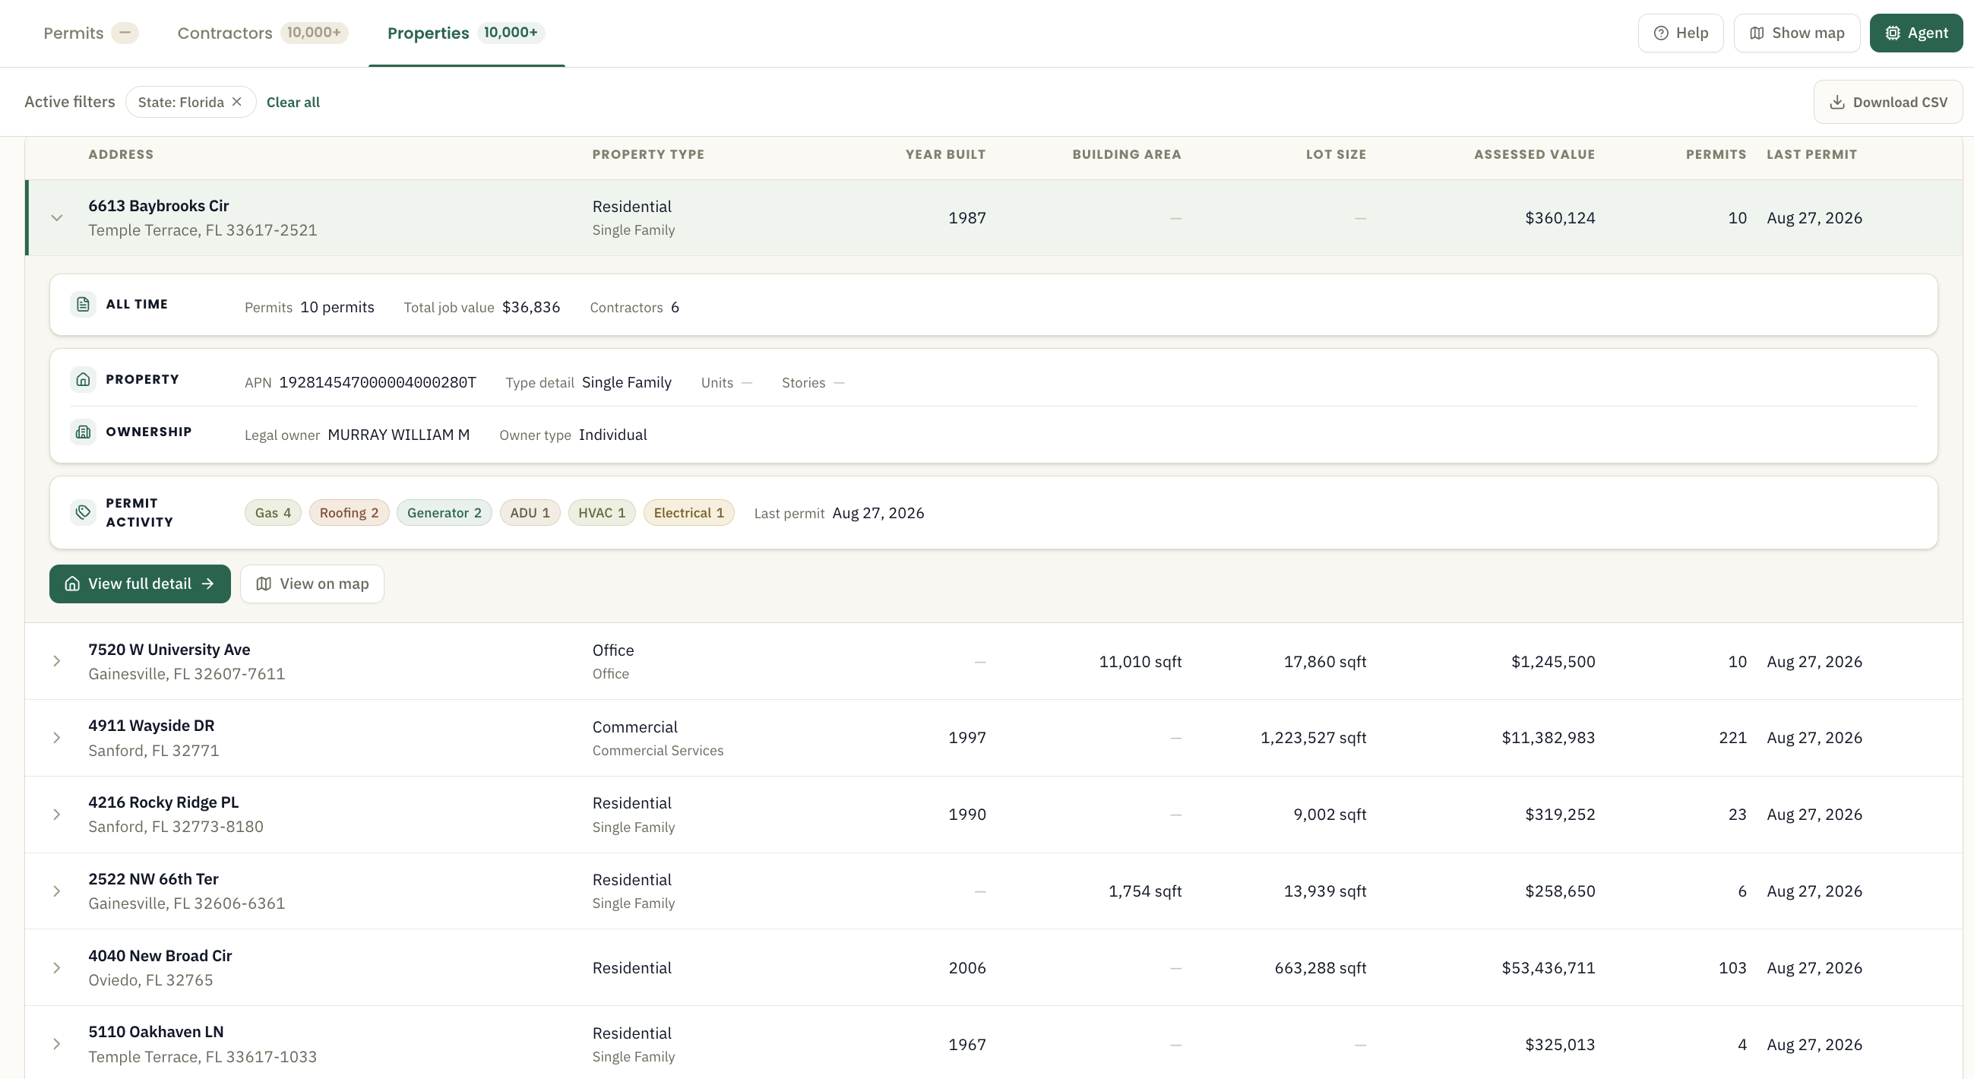Sort by the Building Area column header

(x=1127, y=154)
